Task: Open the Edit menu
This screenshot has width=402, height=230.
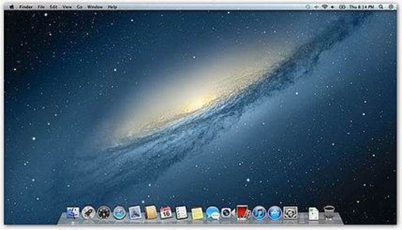Action: point(53,7)
